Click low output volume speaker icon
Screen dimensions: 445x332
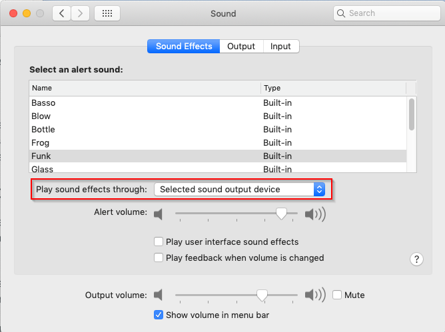coord(158,295)
